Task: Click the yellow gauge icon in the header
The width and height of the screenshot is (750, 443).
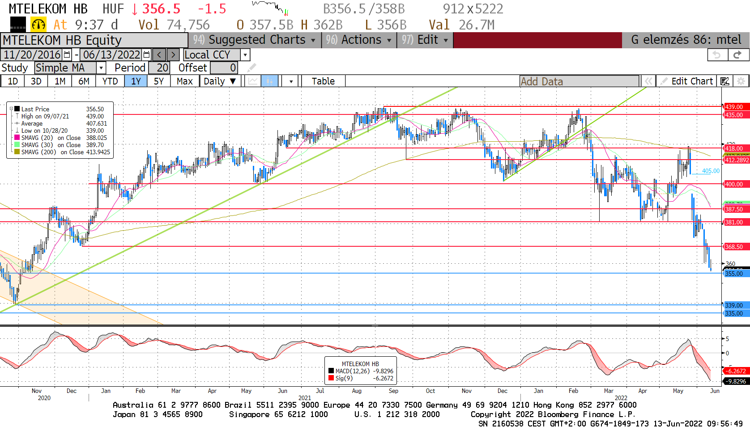Action: 38,25
